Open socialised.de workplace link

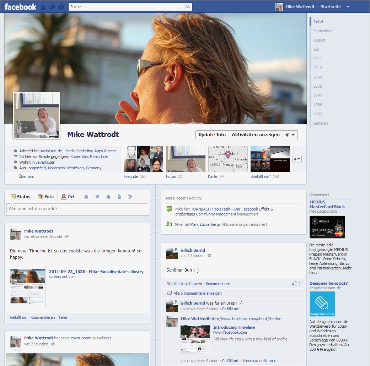coord(78,151)
